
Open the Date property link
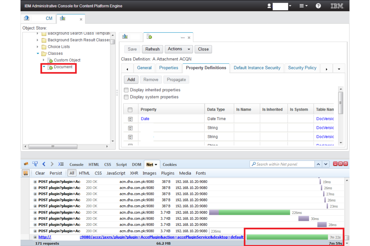tap(145, 119)
